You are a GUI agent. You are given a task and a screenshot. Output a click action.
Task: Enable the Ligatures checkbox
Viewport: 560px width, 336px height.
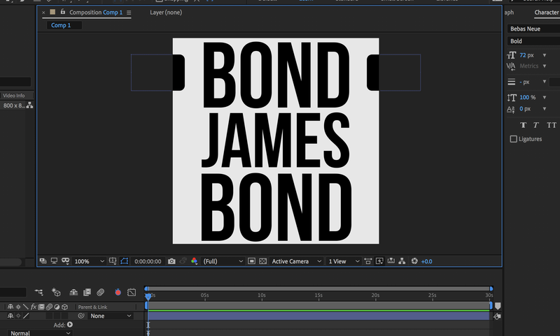[514, 139]
